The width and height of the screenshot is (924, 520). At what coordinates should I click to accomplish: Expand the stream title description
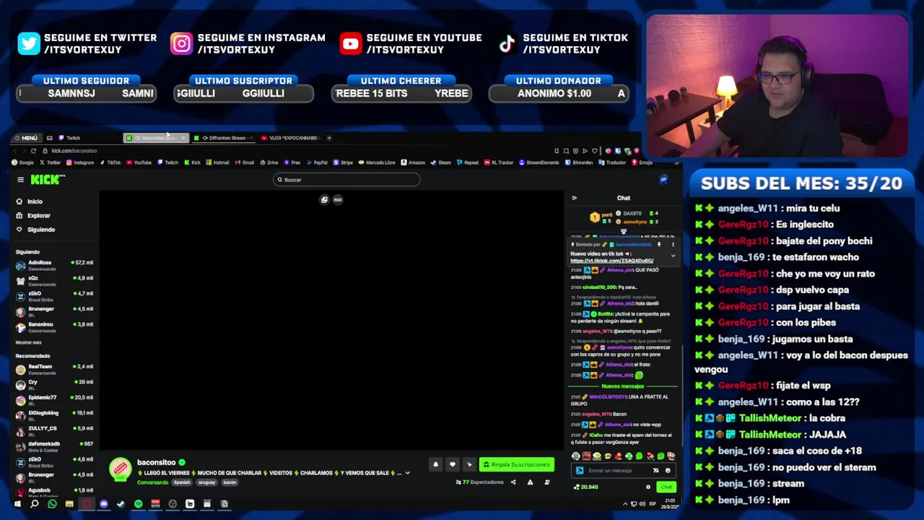tap(407, 473)
